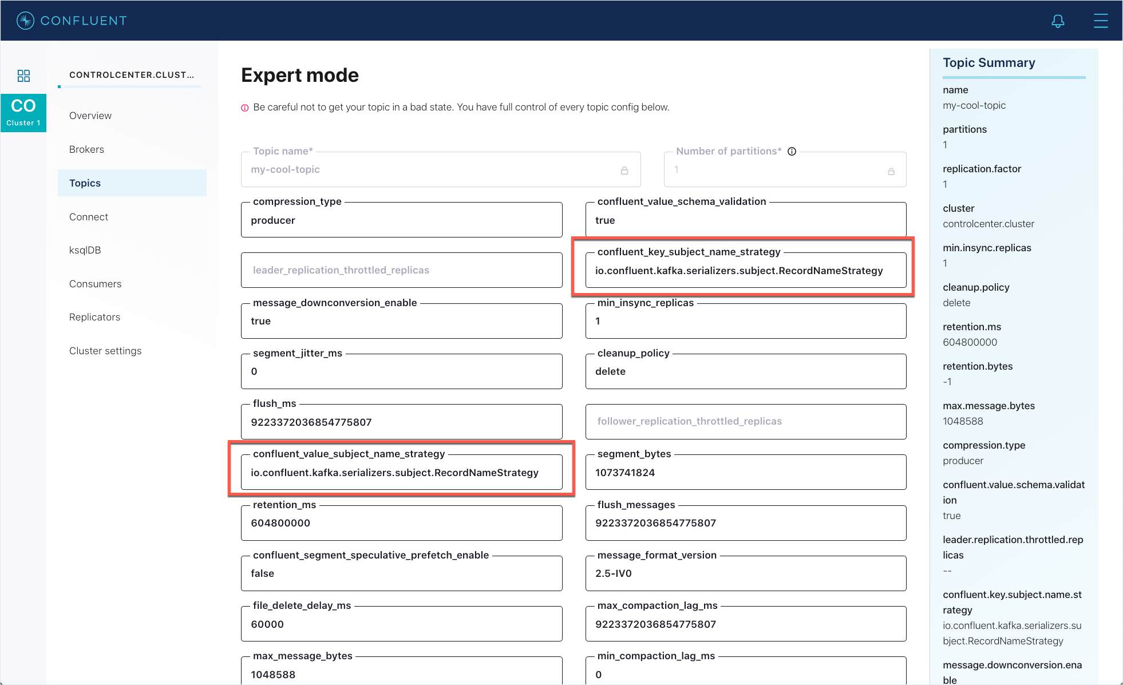The height and width of the screenshot is (685, 1123).
Task: Click the Topic name field
Action: (441, 169)
